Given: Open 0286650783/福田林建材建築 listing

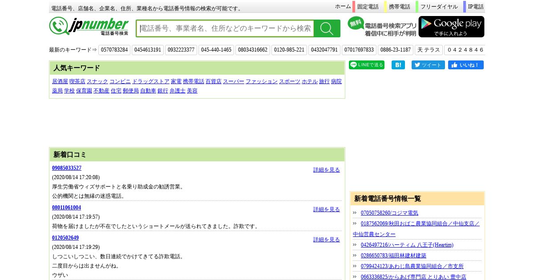Looking at the screenshot, I should [393, 256].
